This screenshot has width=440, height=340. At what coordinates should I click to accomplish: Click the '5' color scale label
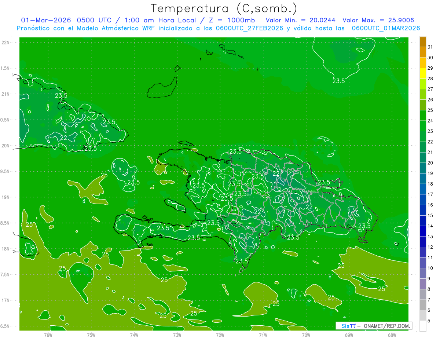429,321
